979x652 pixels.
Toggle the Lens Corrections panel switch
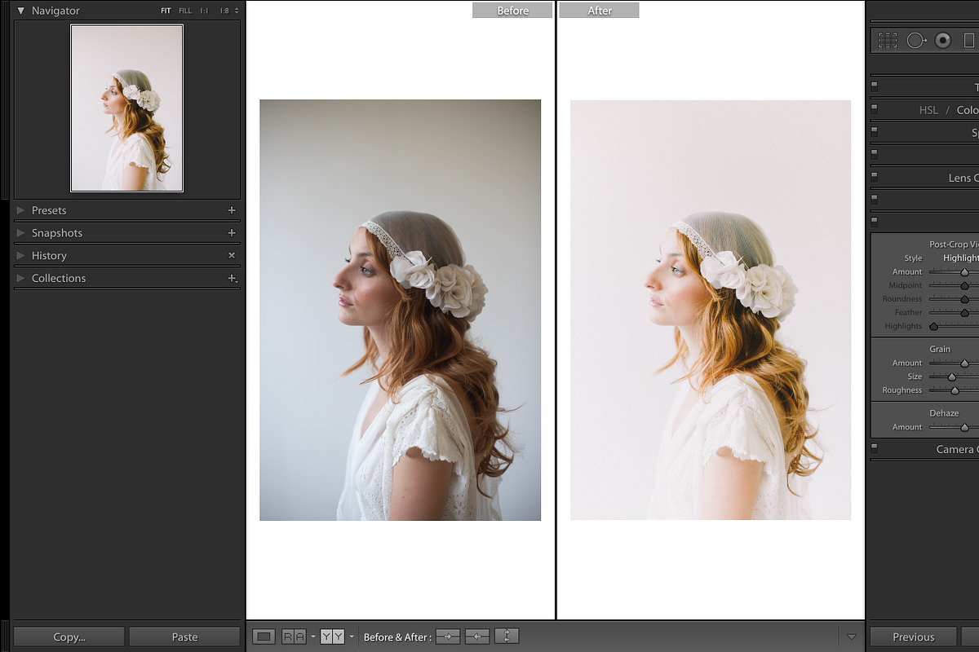click(x=875, y=175)
